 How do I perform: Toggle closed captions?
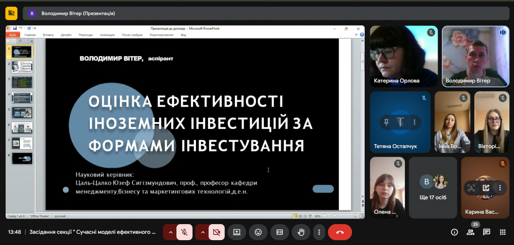point(279,232)
